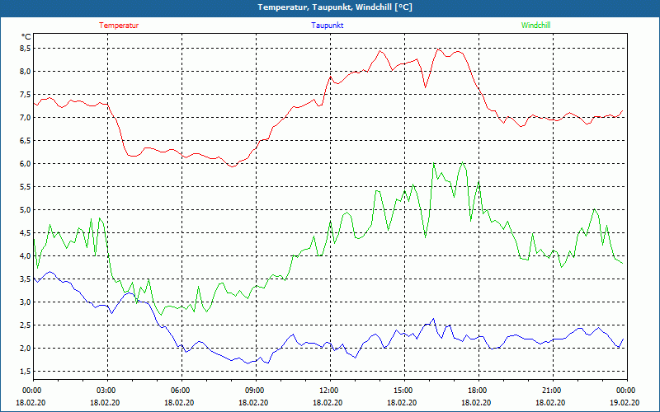660x412 pixels.
Task: Click the 7,5 y-axis value
Action: 26,95
